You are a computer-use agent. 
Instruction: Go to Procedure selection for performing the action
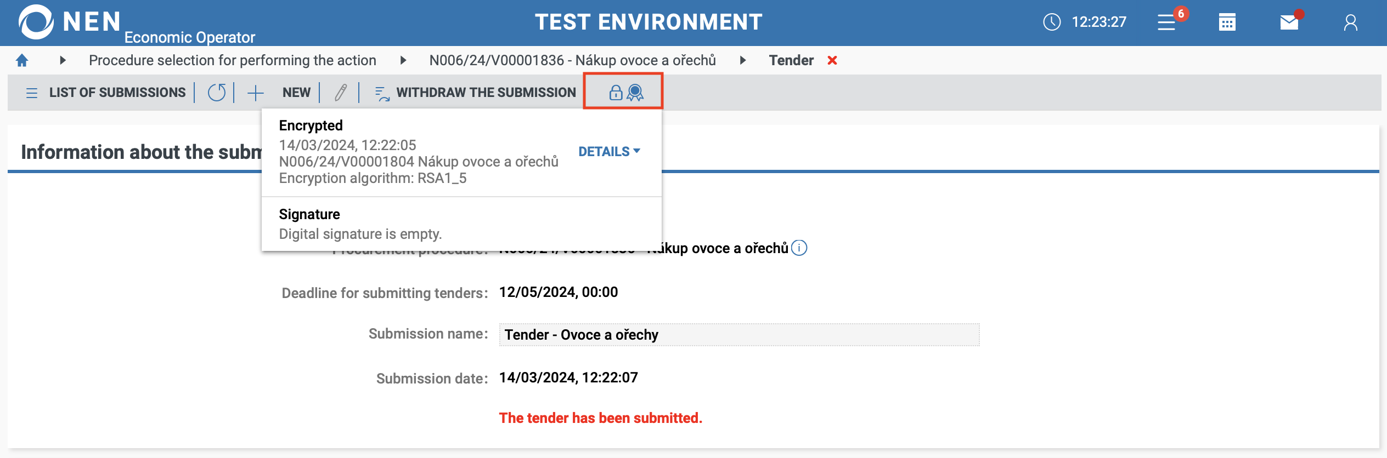click(233, 60)
